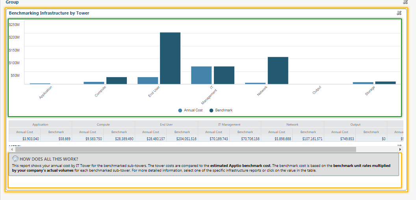Viewport: 416px width, 200px height.
Task: Click the speech bubble icon beside HOW DOES ALL THIS WORK
Action: click(15, 159)
